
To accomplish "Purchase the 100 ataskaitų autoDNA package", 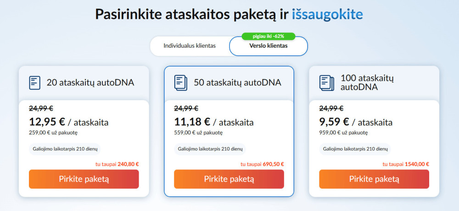I will point(374,179).
